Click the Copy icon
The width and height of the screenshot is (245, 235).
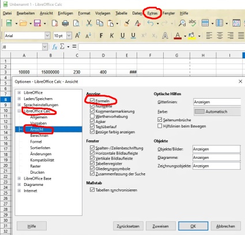(100, 23)
